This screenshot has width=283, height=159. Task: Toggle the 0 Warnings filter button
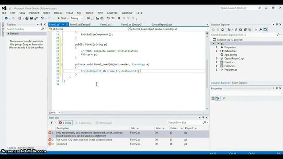83,123
